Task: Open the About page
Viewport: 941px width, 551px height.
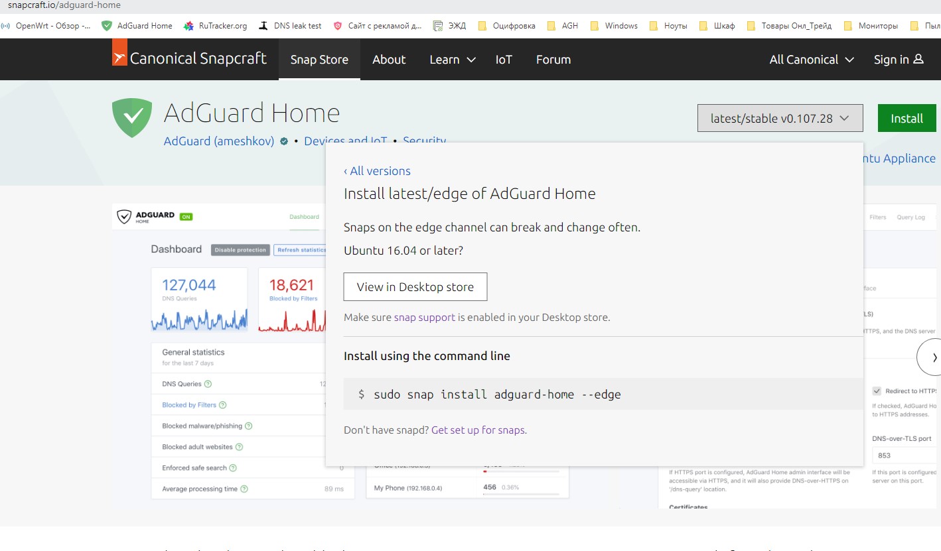Action: 389,59
